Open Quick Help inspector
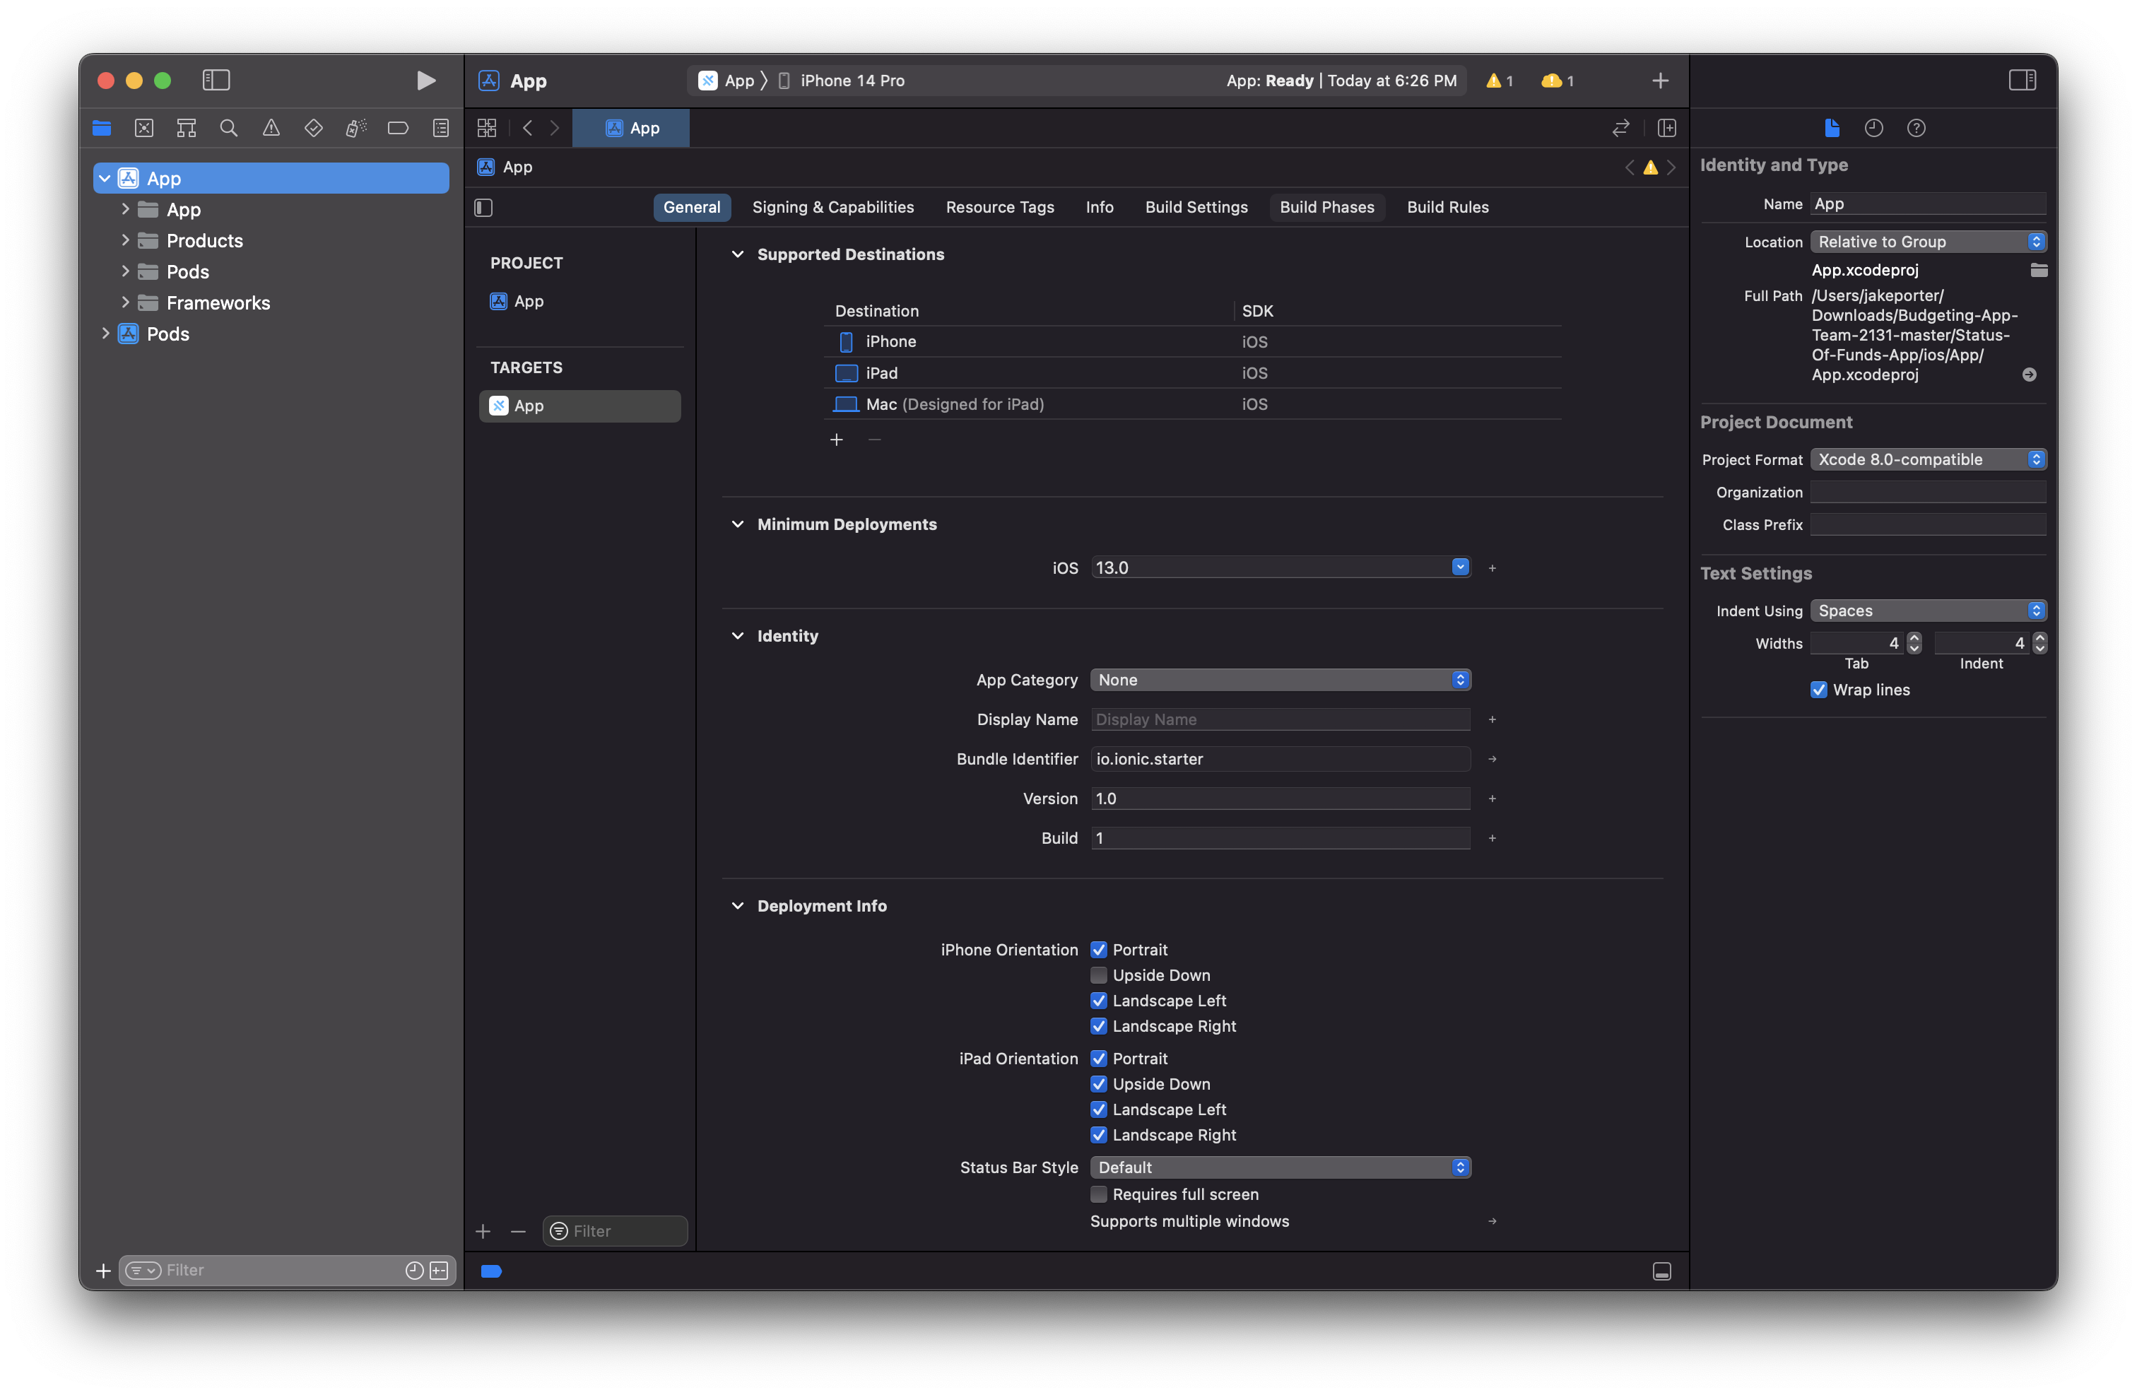The image size is (2137, 1395). [1917, 127]
